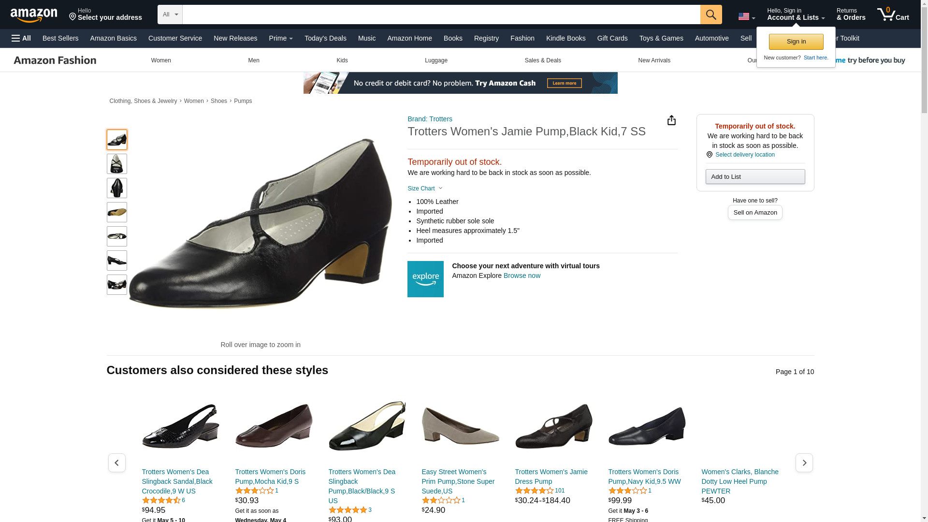Go to the Amazon logo home
The height and width of the screenshot is (522, 928).
tap(34, 15)
